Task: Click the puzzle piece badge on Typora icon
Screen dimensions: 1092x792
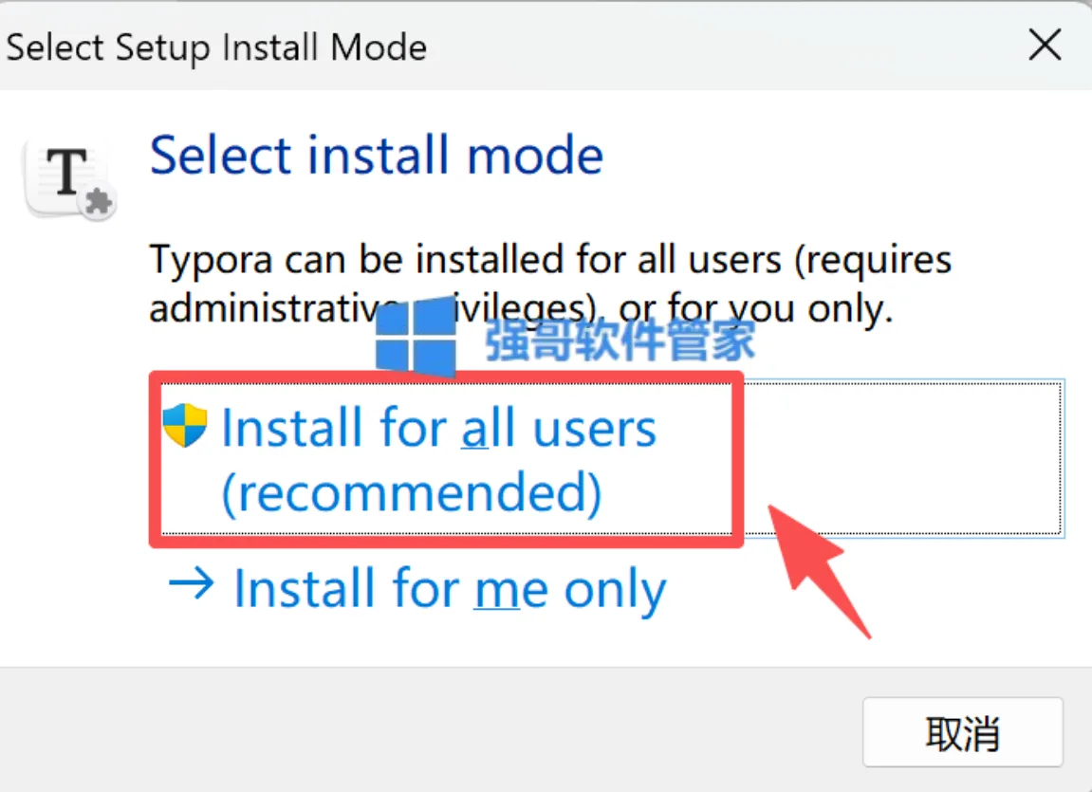Action: coord(99,203)
